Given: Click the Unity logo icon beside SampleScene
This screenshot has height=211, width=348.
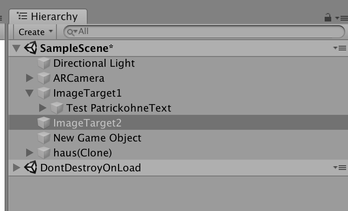Looking at the screenshot, I should pyautogui.click(x=31, y=48).
